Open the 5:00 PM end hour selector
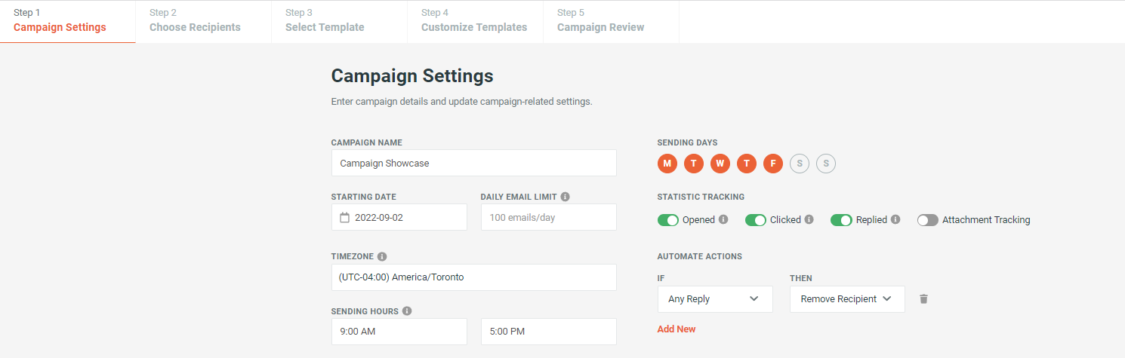Image resolution: width=1125 pixels, height=358 pixels. pyautogui.click(x=549, y=332)
